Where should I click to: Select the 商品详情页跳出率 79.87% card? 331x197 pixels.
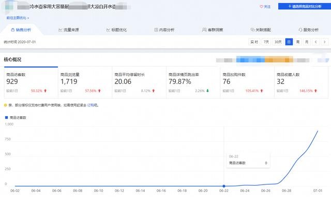[193, 82]
